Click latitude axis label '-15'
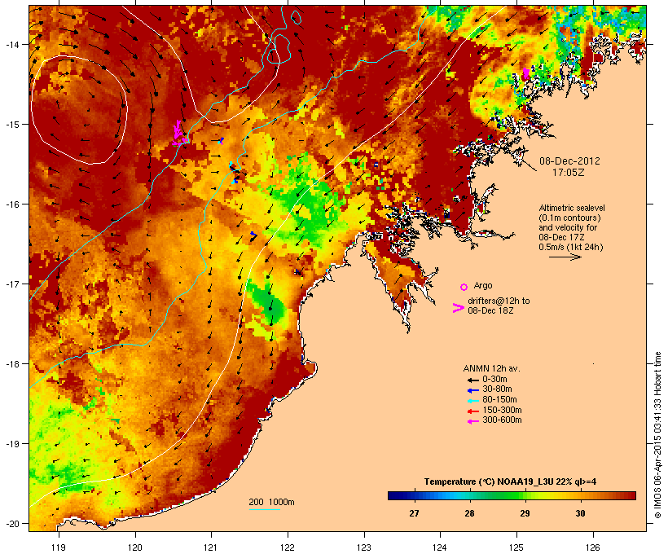The image size is (668, 554). (12, 125)
